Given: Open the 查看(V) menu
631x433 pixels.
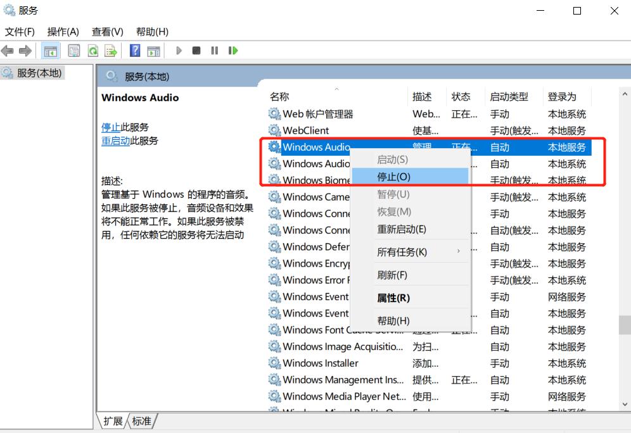Looking at the screenshot, I should click(x=108, y=32).
